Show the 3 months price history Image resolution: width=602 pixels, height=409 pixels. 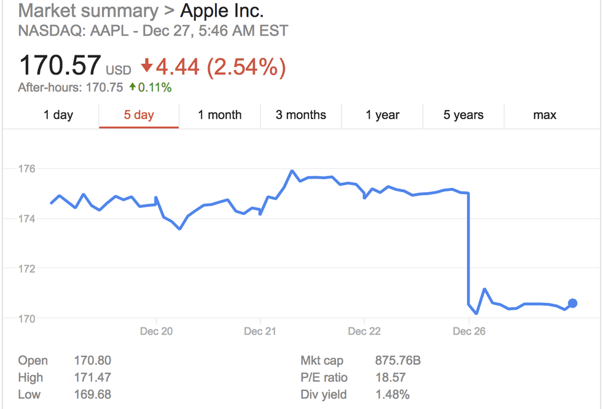[301, 115]
